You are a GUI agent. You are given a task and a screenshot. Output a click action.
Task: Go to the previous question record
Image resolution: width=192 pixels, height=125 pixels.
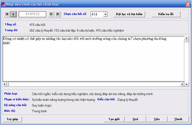click(x=14, y=14)
